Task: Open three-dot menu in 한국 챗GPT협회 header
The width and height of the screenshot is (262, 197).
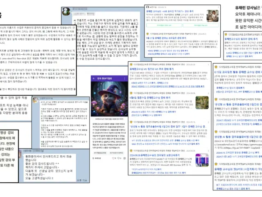Action: pos(124,78)
